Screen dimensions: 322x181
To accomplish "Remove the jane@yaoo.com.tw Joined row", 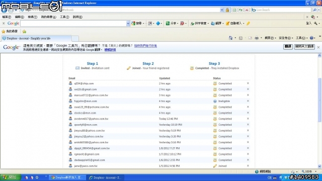I will [248, 165].
